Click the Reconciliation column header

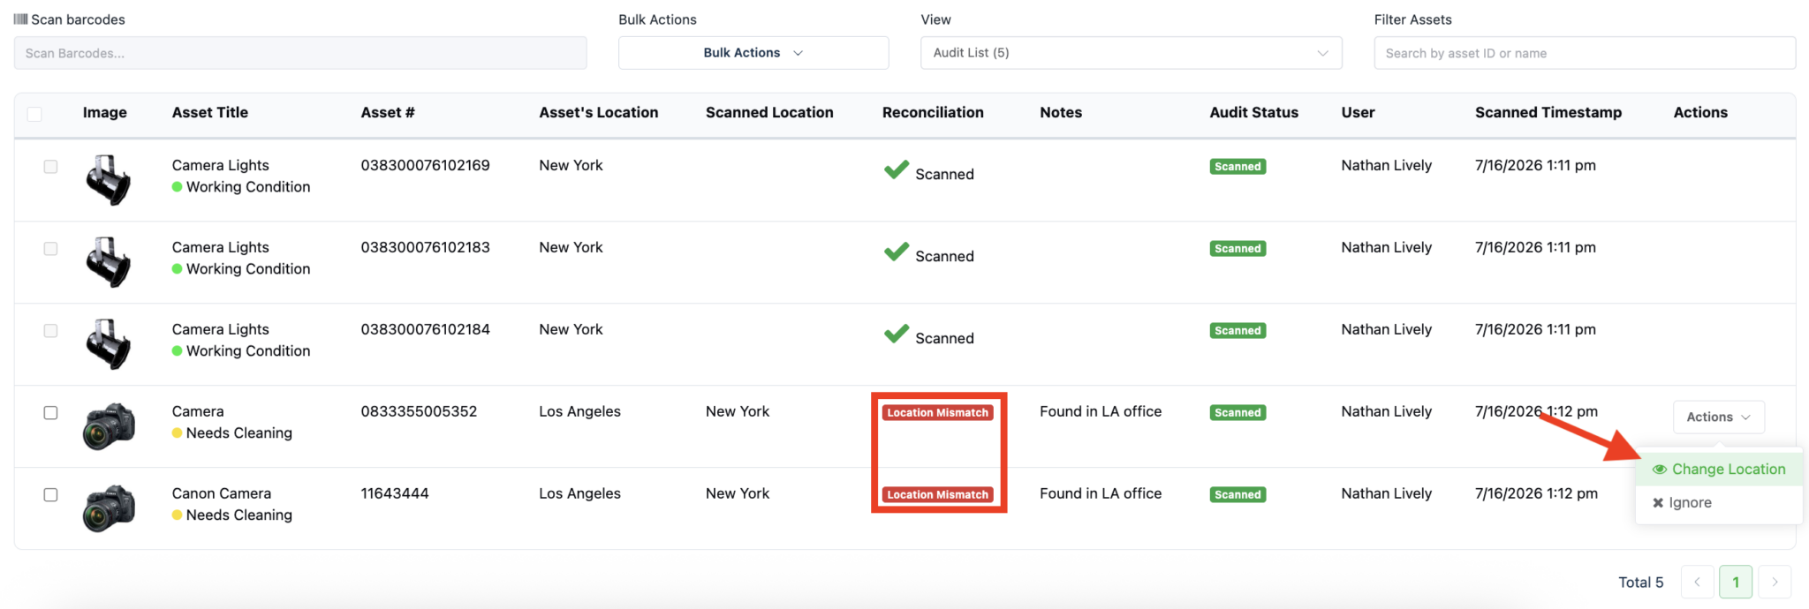[933, 113]
